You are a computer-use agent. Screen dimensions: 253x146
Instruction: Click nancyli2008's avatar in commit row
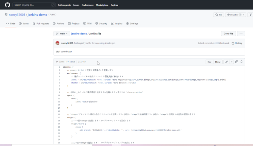pyautogui.click(x=58, y=43)
